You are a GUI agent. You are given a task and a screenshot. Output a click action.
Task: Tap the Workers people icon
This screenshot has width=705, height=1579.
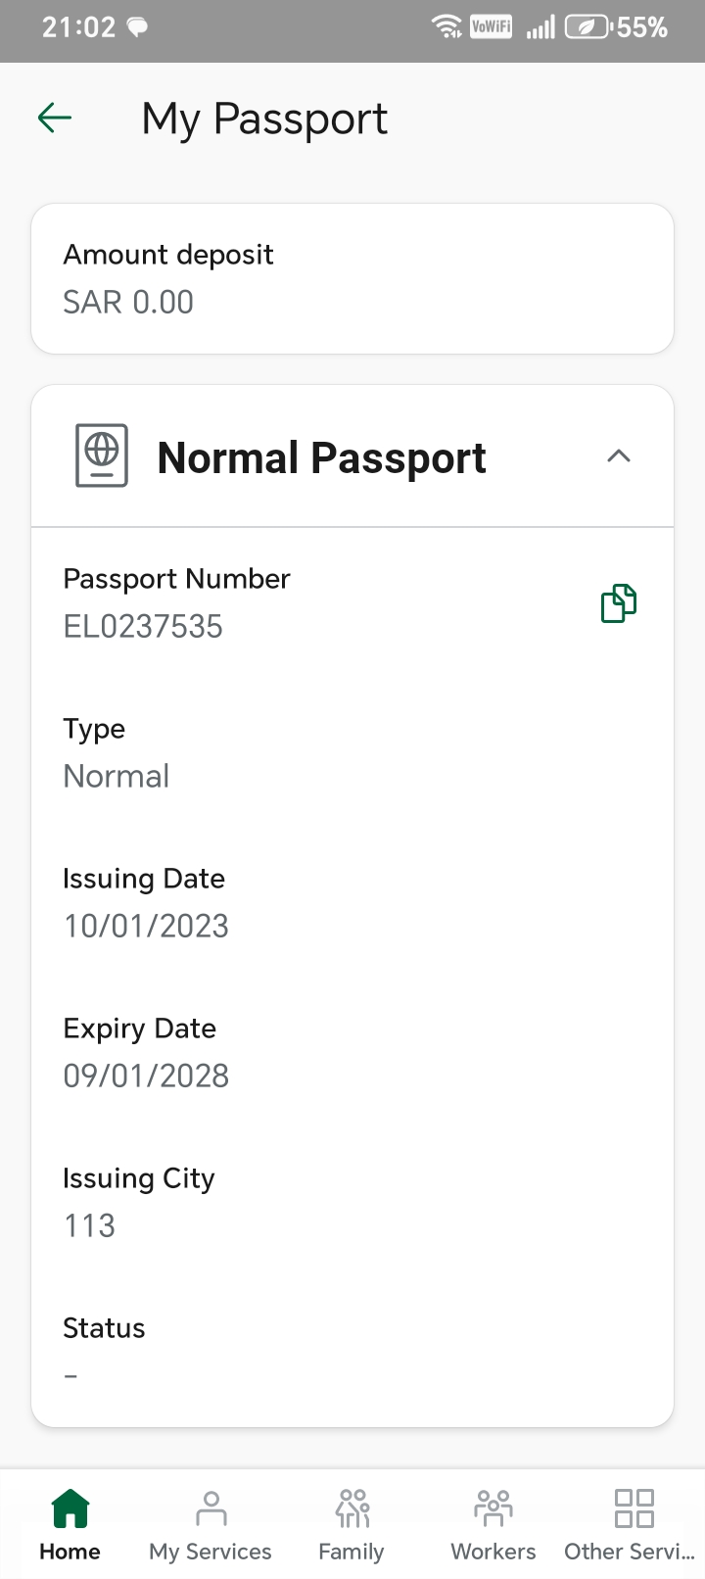[493, 1509]
